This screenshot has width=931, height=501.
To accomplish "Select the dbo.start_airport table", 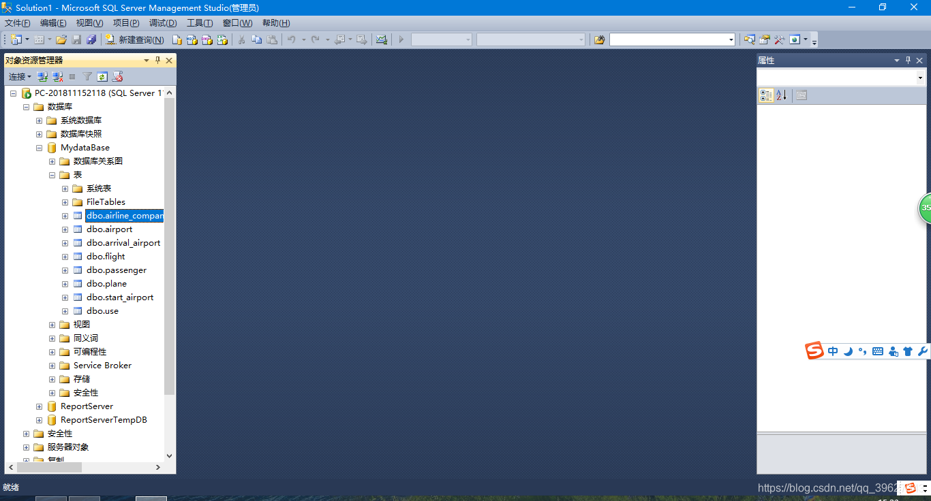I will pos(120,297).
